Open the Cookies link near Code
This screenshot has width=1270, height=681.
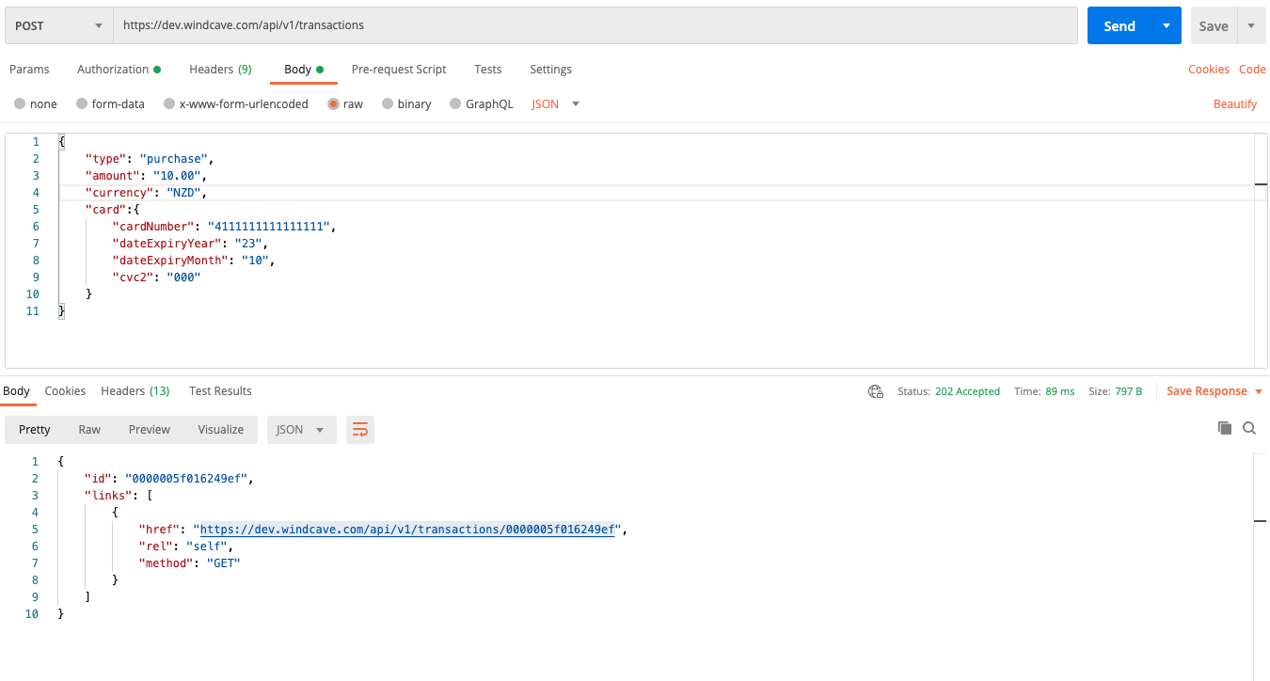click(1209, 70)
